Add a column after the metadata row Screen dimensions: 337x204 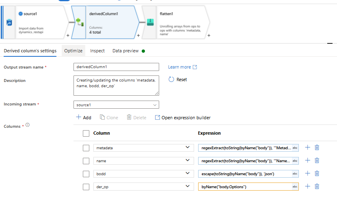pyautogui.click(x=307, y=148)
